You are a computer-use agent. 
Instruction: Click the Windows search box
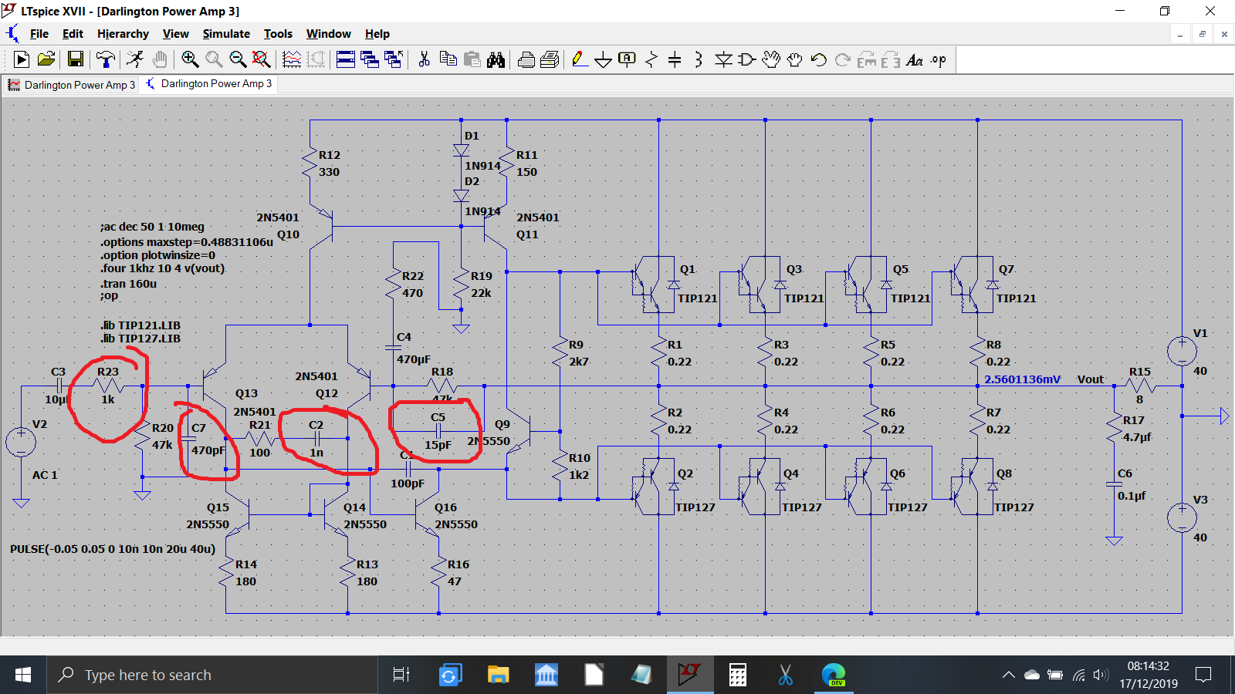(x=212, y=675)
